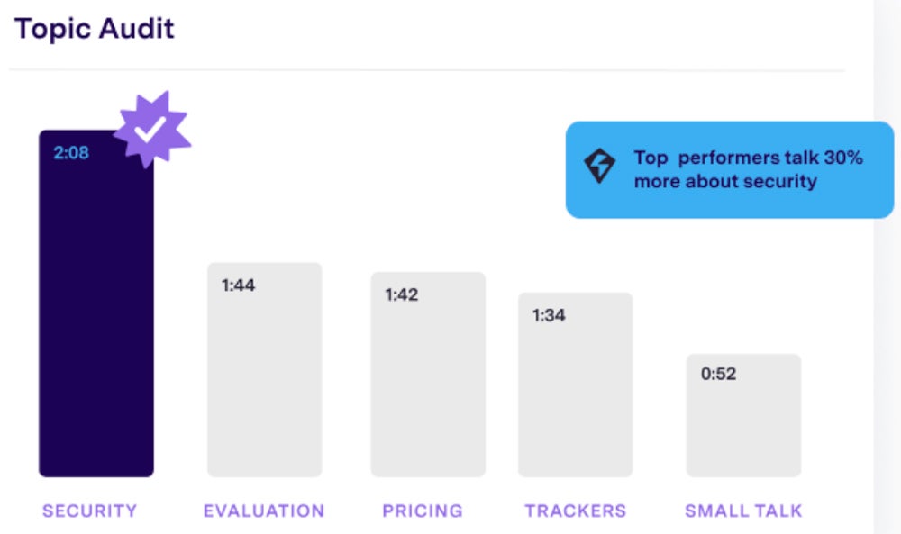The height and width of the screenshot is (534, 901).
Task: Click the 2:08 duration value
Action: click(x=71, y=153)
